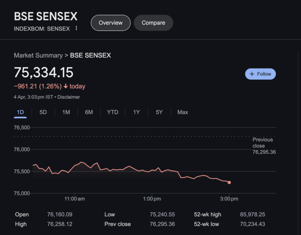Open the Market Summary breadcrumb link
This screenshot has height=235, width=301.
coord(38,56)
